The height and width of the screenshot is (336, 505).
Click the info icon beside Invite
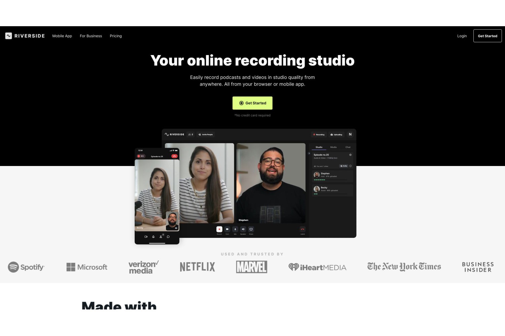pyautogui.click(x=350, y=166)
